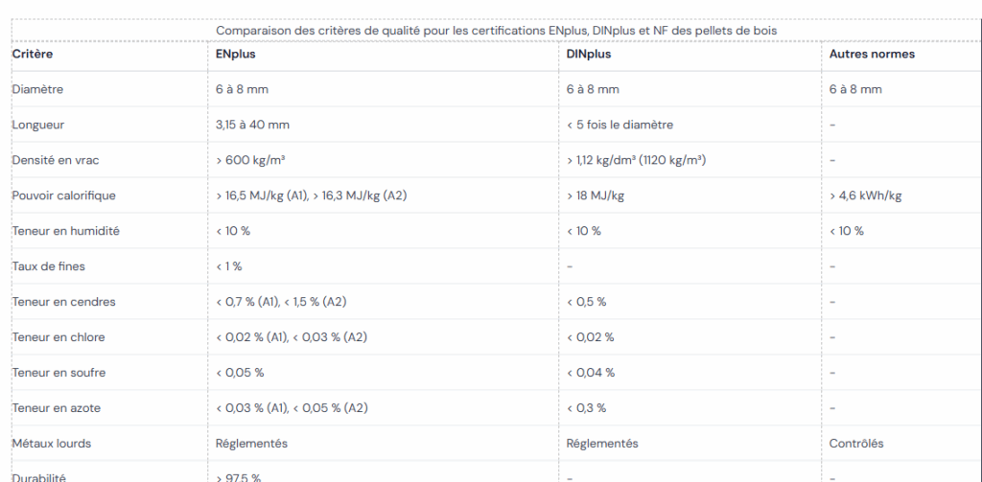Select the "DINplus" column header
Screen dimensions: 982x482
(x=589, y=54)
